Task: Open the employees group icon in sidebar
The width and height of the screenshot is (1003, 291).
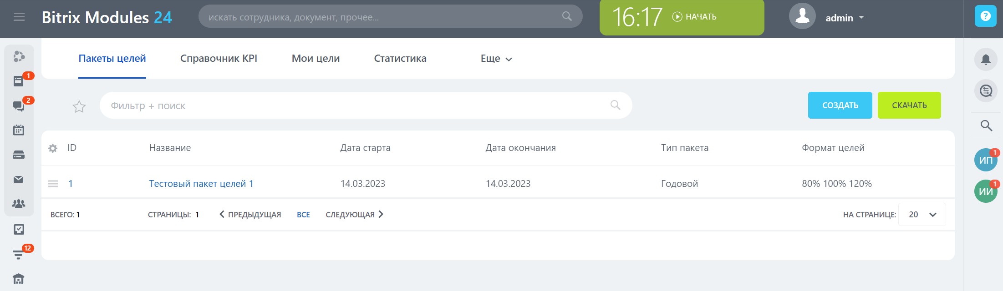Action: (x=19, y=204)
